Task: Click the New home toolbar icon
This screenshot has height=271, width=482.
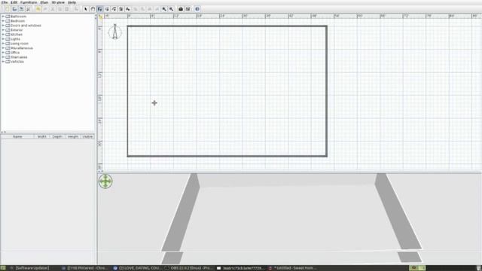Action: (8, 9)
